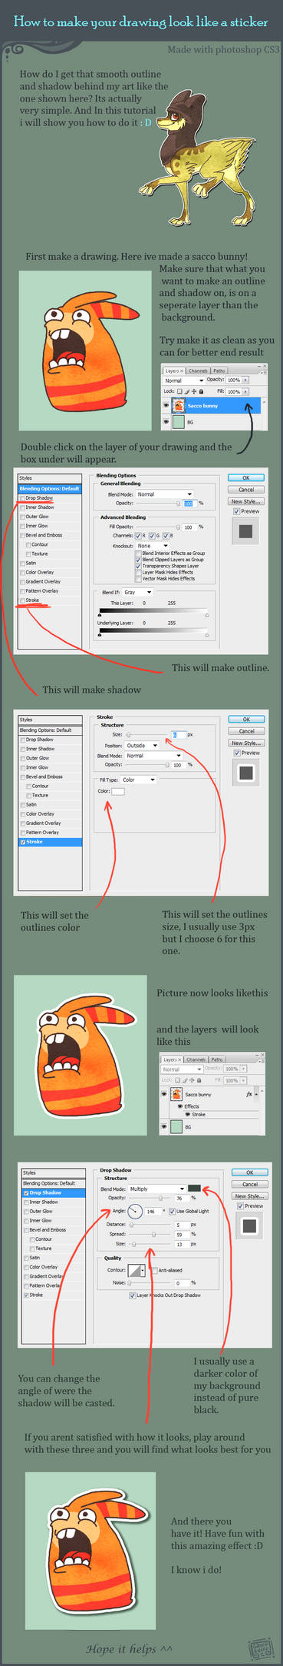
Task: Click dark shadow color swatch beside Multiply
Action: coord(194,1189)
